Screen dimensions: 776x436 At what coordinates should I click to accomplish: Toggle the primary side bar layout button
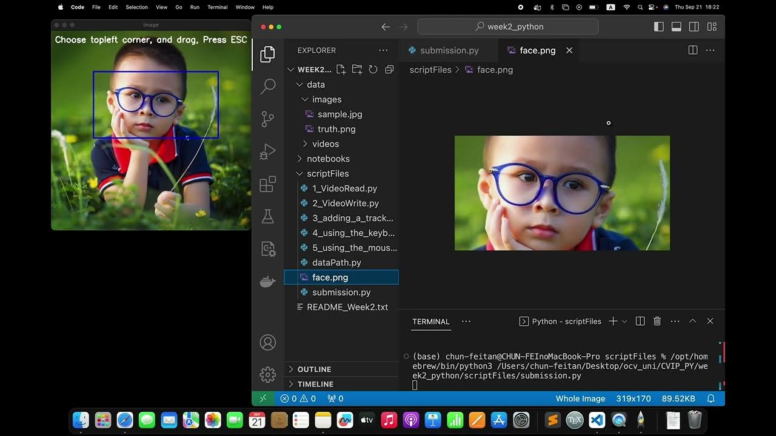click(x=659, y=27)
